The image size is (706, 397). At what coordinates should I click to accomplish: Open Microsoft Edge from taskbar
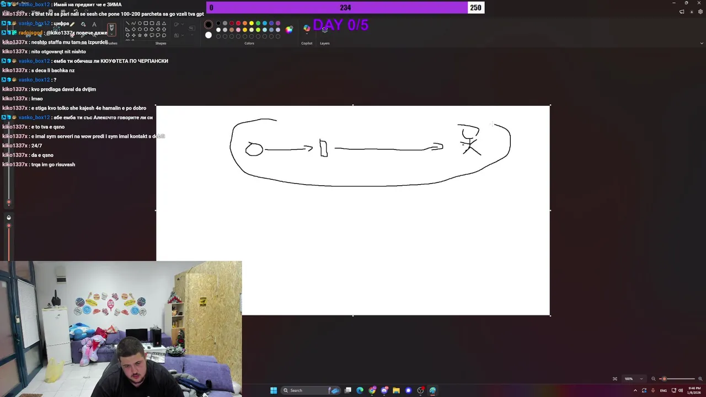360,390
